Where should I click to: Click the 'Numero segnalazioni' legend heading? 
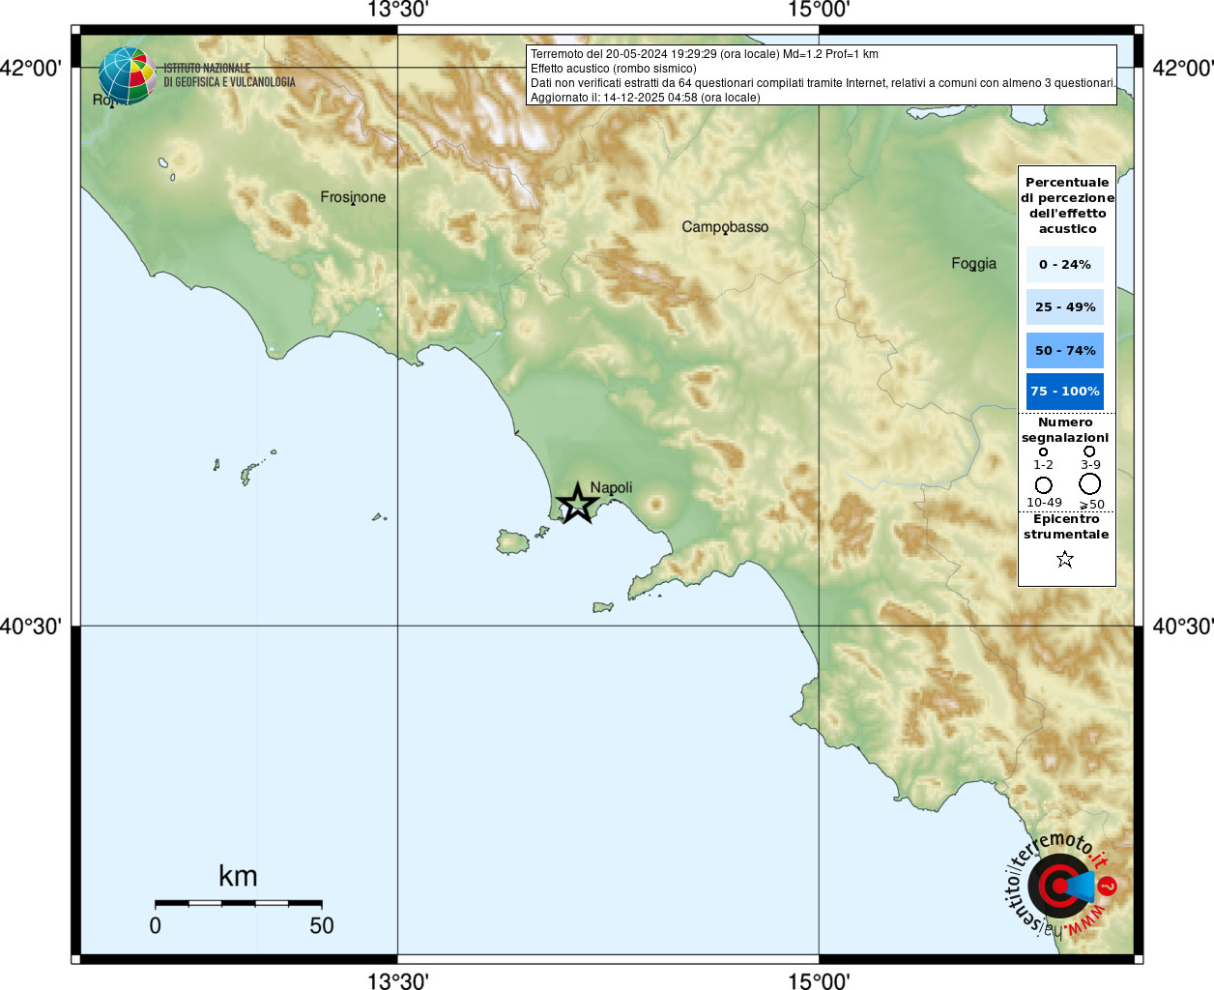click(x=1065, y=430)
